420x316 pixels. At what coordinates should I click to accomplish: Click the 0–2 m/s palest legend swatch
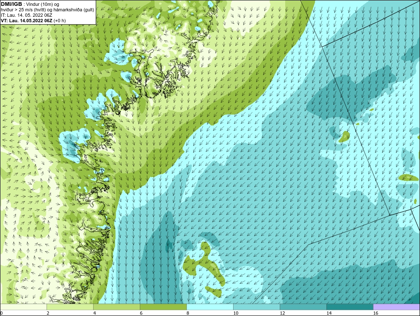pos(23,307)
